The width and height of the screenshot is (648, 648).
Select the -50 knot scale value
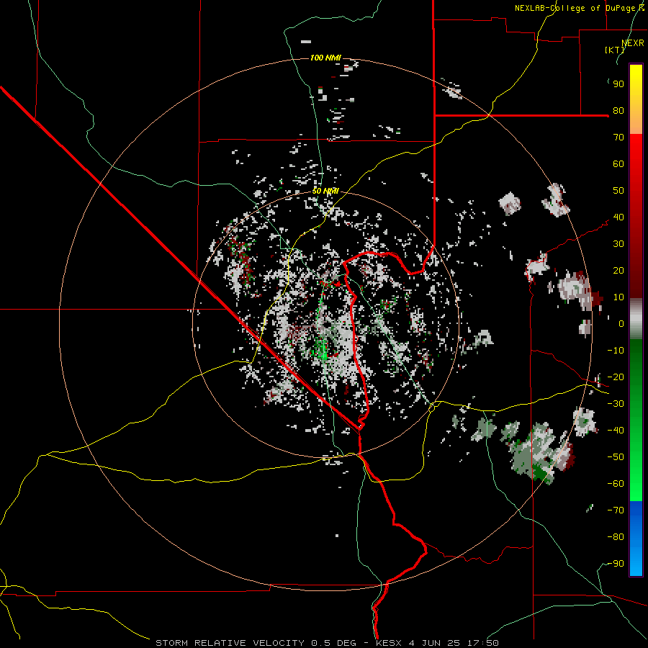[x=616, y=457]
